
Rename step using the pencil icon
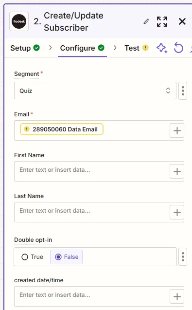tap(146, 21)
